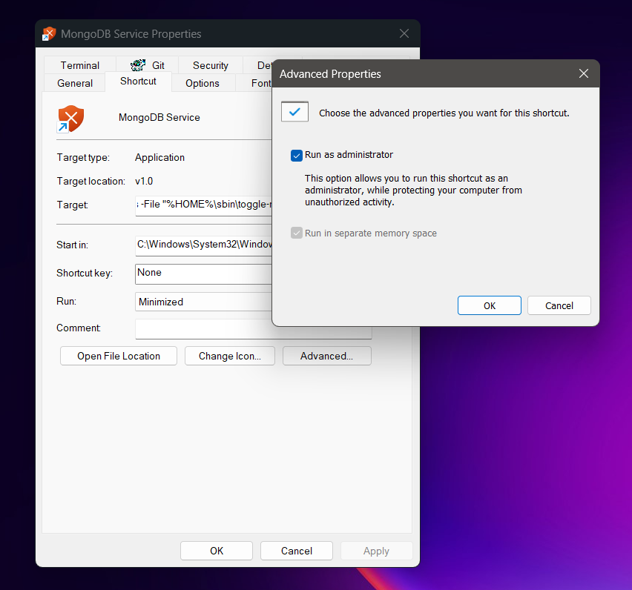Image resolution: width=632 pixels, height=590 pixels.
Task: Open the Options tab
Action: [x=203, y=83]
